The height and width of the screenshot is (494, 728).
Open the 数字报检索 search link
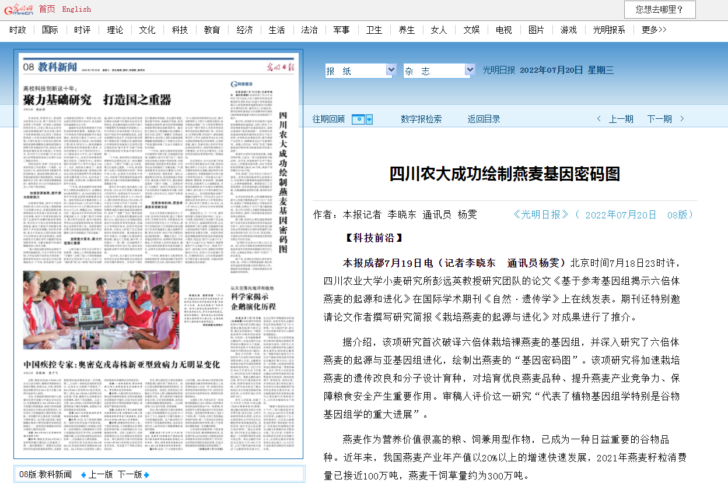421,119
